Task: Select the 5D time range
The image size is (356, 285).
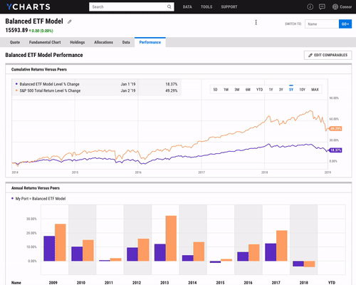Action: tap(215, 90)
